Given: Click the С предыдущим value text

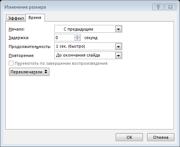Looking at the screenshot, I should click(x=78, y=29).
